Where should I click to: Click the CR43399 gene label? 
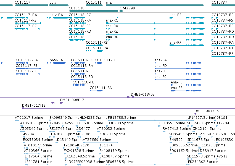pos(127,8)
